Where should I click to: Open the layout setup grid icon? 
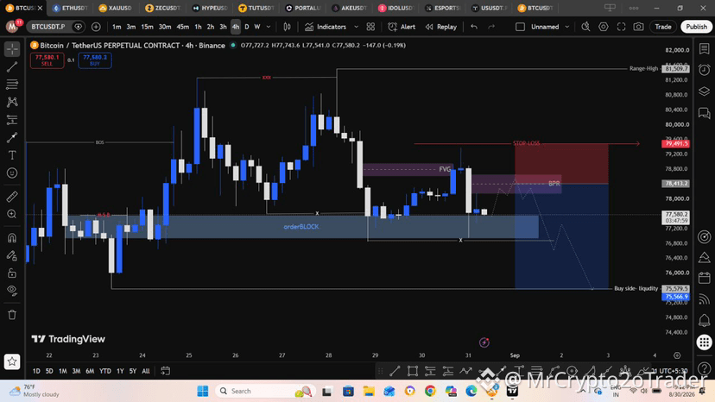(x=370, y=27)
